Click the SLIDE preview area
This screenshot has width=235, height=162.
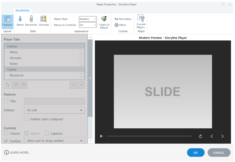163,91
